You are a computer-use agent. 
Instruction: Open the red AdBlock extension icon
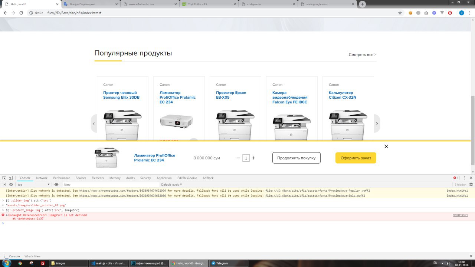coord(450,13)
